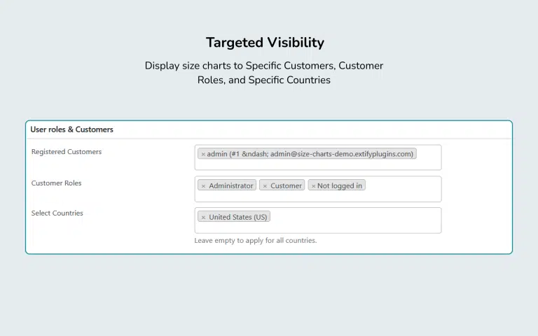Screen dimensions: 538x336
Task: Click inside the Customer Roles field
Action: point(318,189)
